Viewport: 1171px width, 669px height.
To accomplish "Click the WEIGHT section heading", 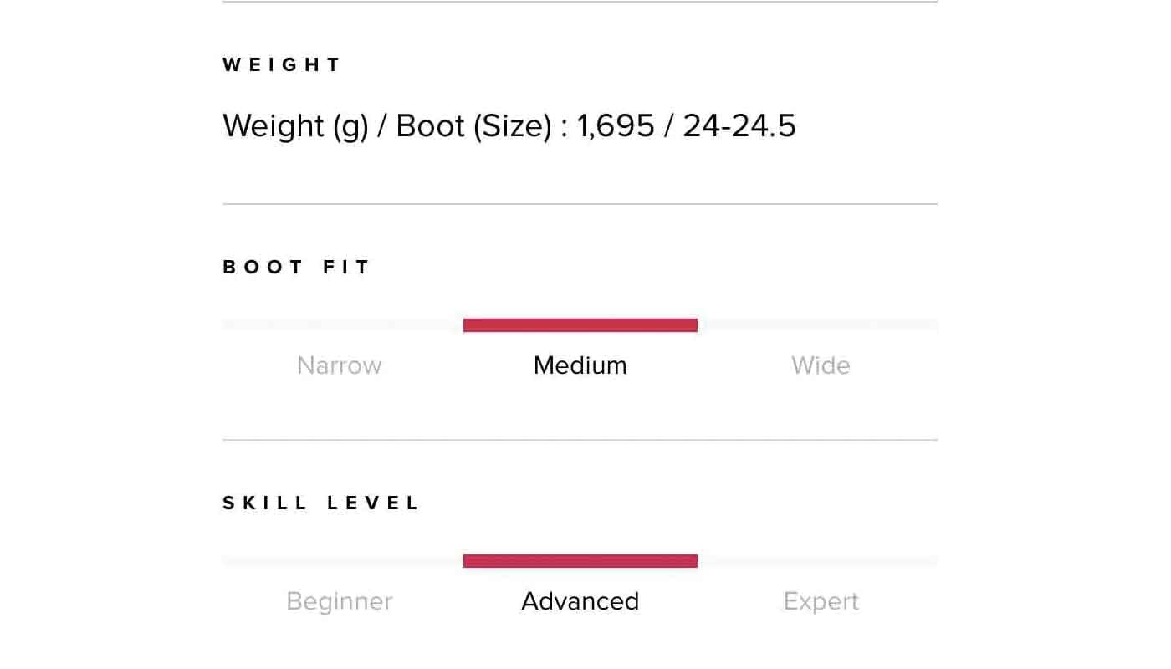I will pos(282,65).
